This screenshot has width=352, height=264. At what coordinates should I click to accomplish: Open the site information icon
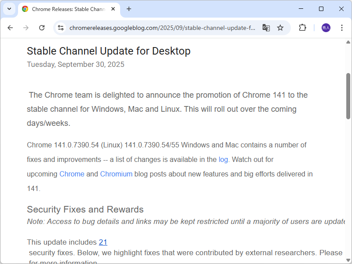coord(61,28)
